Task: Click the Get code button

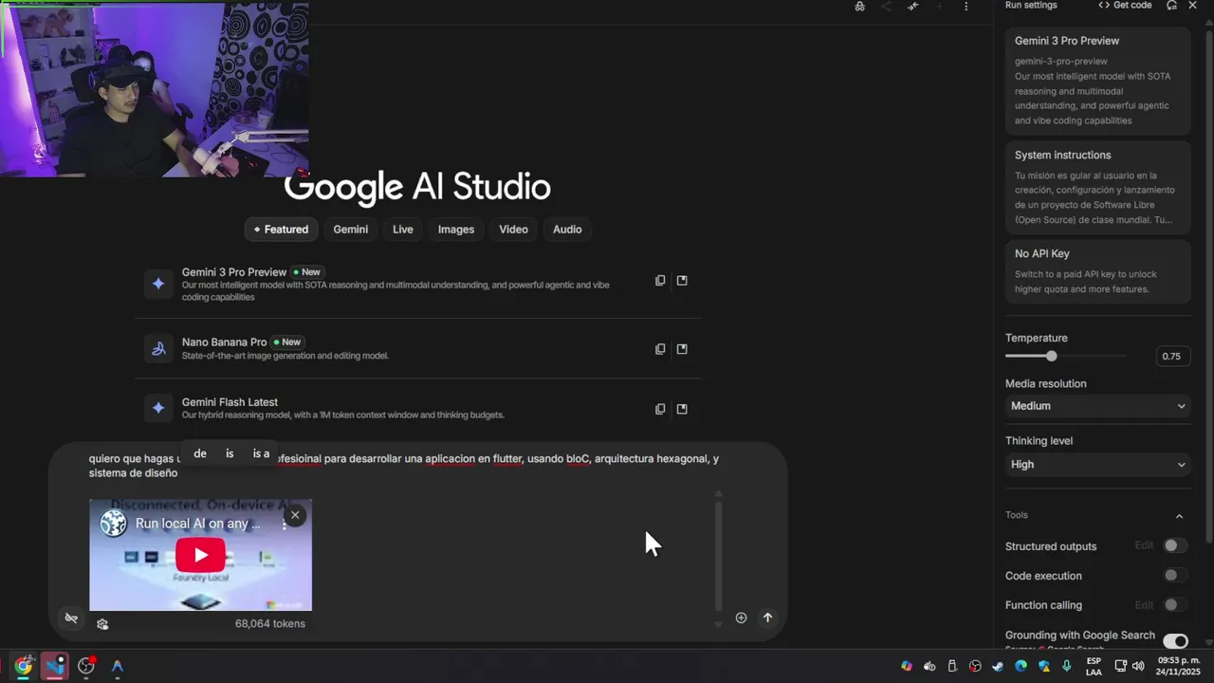Action: tap(1125, 6)
